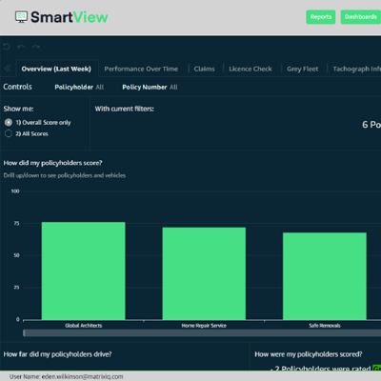Open the Policy Number All filter dropdown
The width and height of the screenshot is (381, 381).
pos(150,87)
